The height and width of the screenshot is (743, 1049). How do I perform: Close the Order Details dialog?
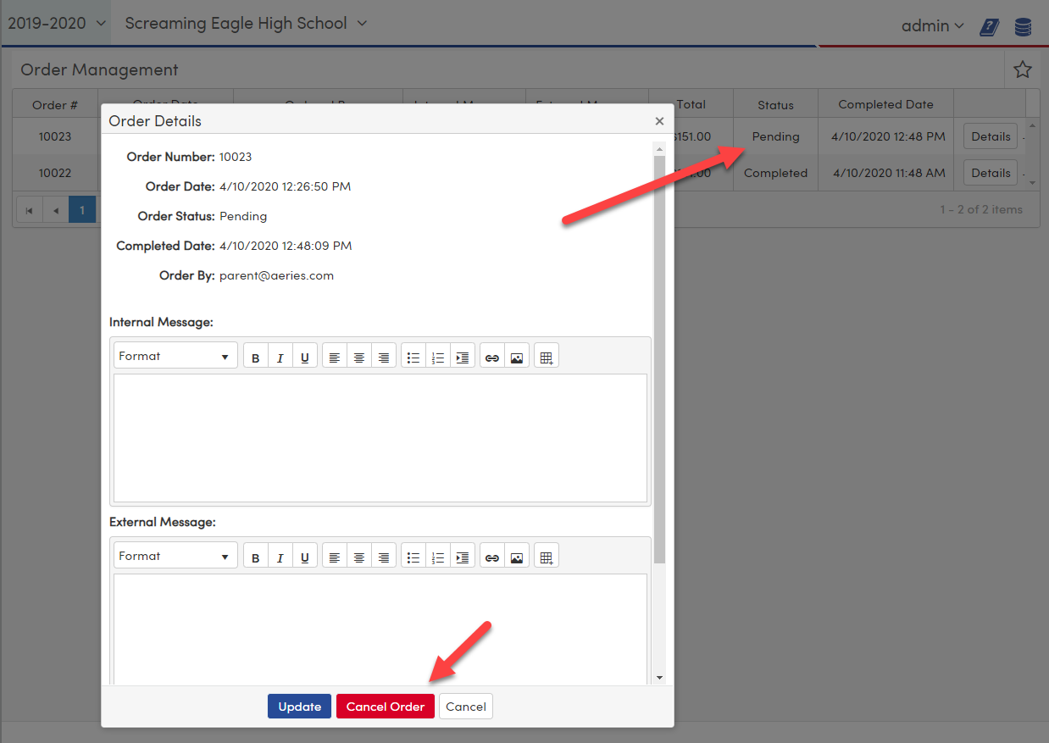(x=659, y=121)
